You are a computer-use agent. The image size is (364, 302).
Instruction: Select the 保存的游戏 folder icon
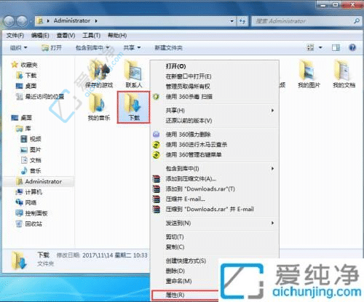tap(99, 73)
